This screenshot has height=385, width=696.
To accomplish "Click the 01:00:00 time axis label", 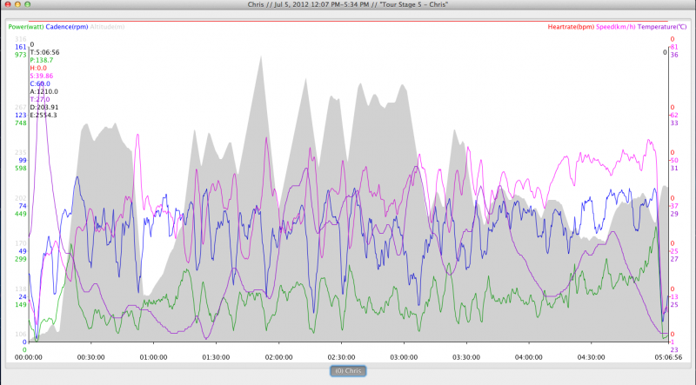I will pyautogui.click(x=154, y=356).
